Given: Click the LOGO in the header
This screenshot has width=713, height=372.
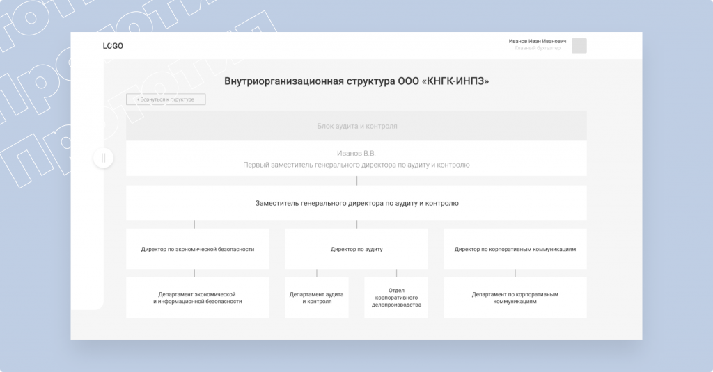Looking at the screenshot, I should pyautogui.click(x=113, y=46).
